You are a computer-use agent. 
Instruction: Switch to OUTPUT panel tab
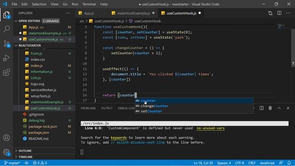tap(107, 108)
